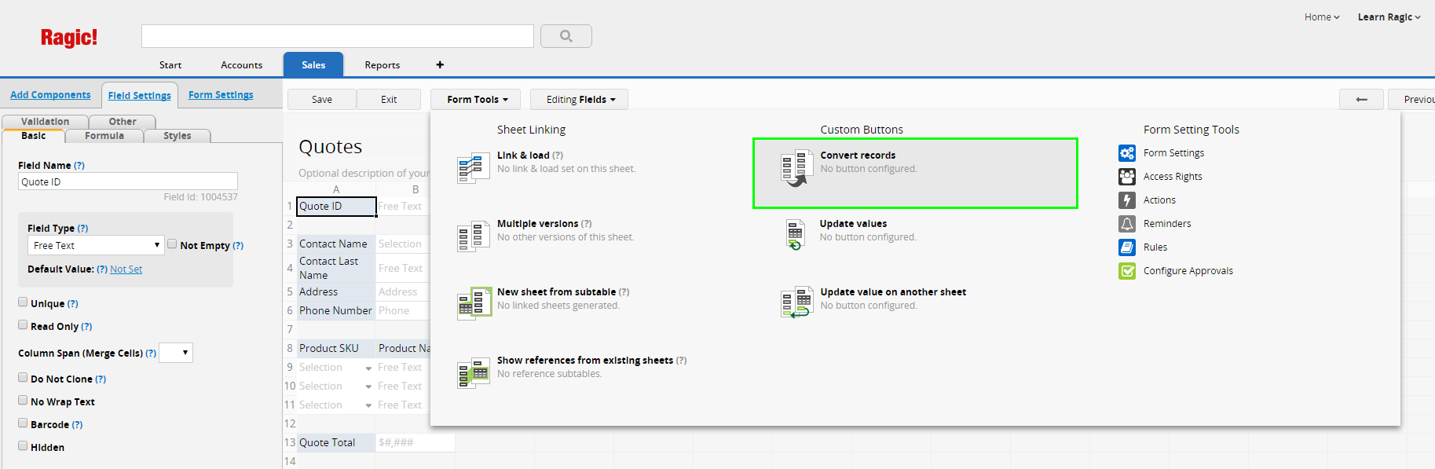Enable the Unique checkbox
Image resolution: width=1435 pixels, height=469 pixels.
tap(23, 302)
